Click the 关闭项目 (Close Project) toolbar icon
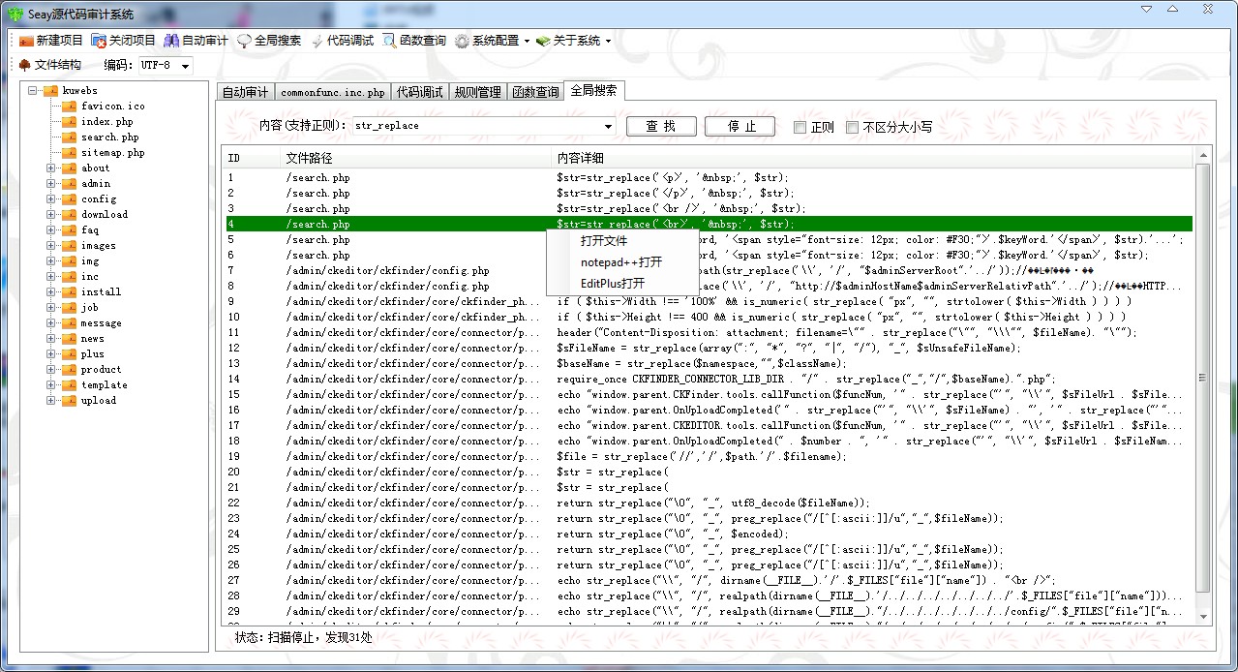This screenshot has width=1238, height=672. coord(99,41)
